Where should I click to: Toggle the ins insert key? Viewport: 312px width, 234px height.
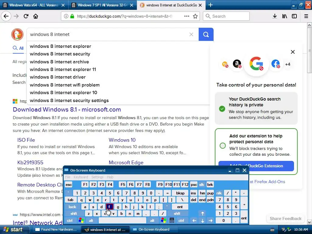193,193
